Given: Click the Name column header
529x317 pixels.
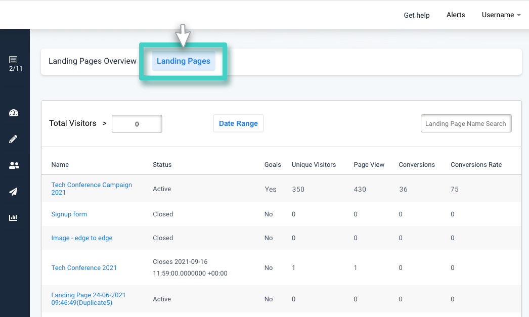Looking at the screenshot, I should (x=60, y=165).
